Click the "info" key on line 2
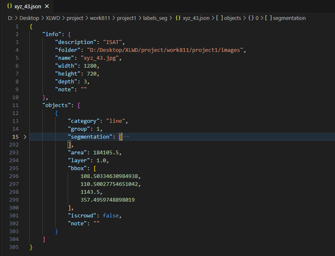 [x=52, y=34]
